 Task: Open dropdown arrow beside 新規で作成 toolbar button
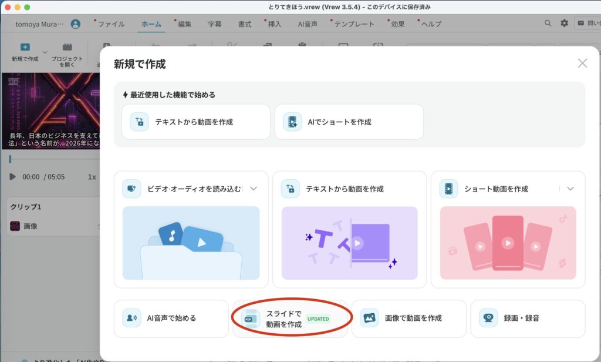pos(45,52)
